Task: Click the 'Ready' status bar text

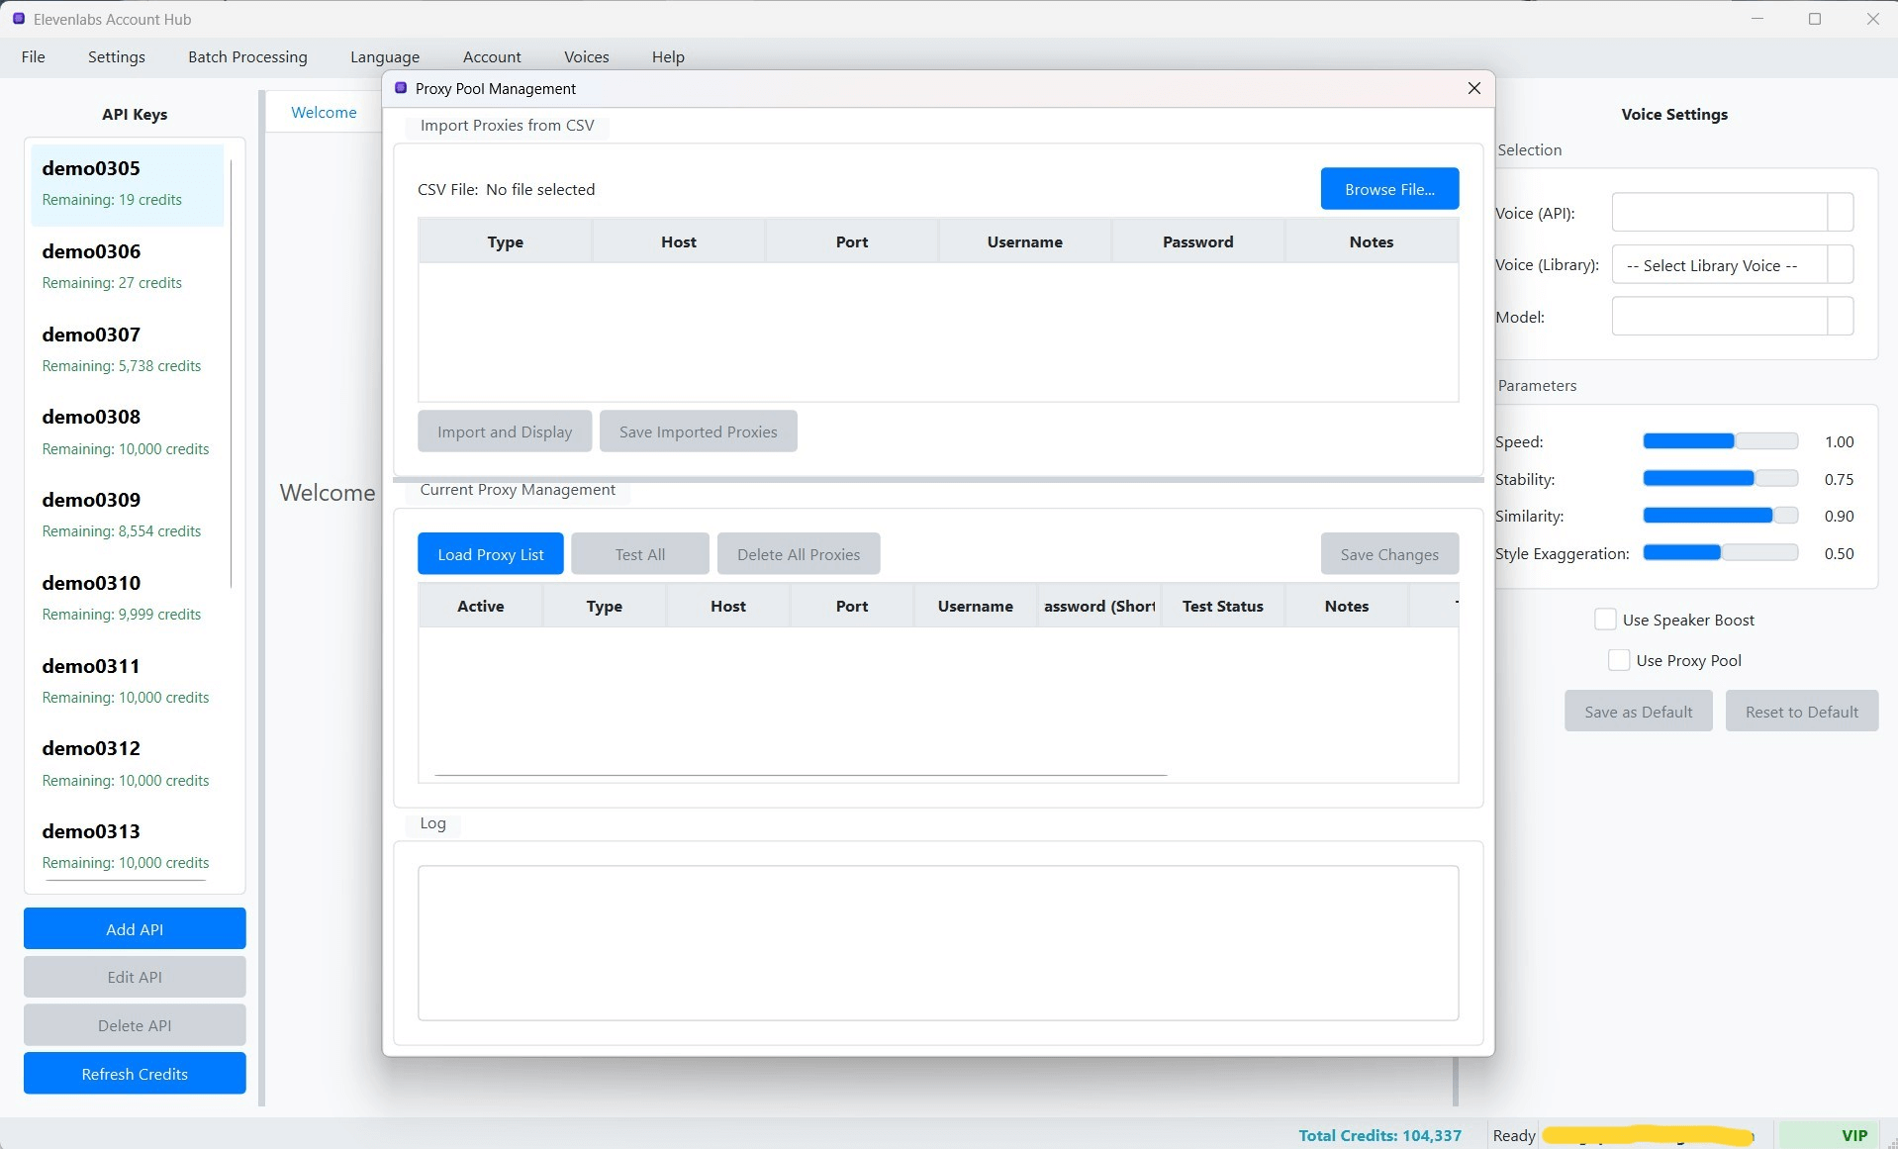Action: (x=1514, y=1135)
